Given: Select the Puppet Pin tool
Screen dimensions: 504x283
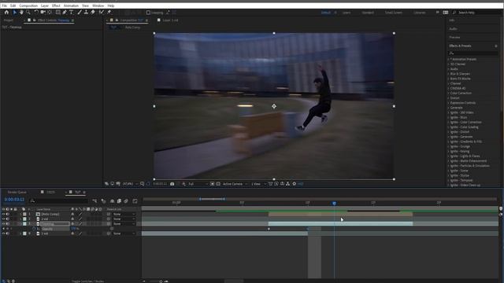Looking at the screenshot, I should (109, 13).
